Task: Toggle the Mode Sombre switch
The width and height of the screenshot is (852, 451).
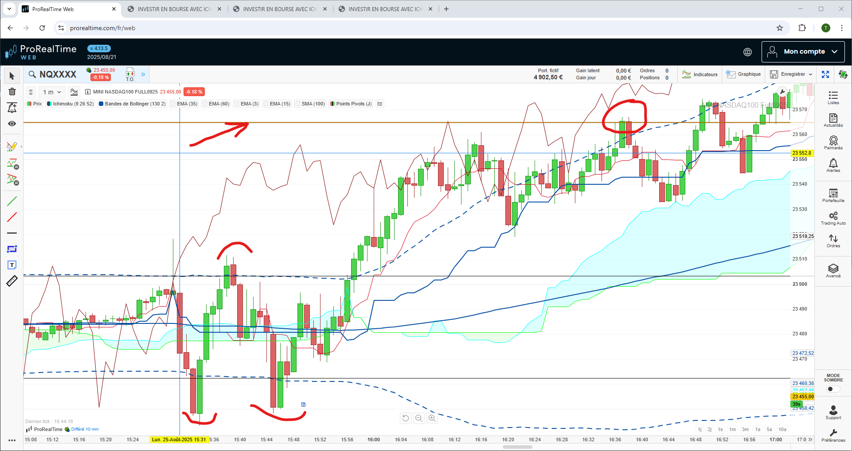Action: 833,389
